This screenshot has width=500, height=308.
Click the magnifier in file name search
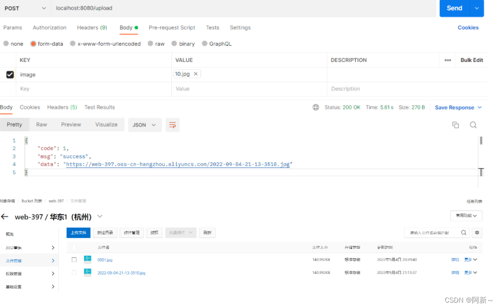pos(464,233)
